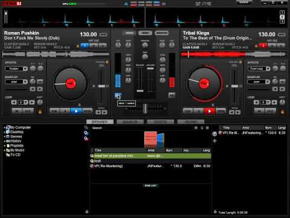290x218 pixels.
Task: Open the Scratch mixer tab
Action: click(162, 33)
